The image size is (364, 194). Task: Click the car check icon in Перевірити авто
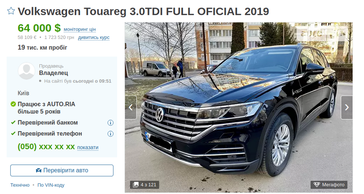(x=39, y=171)
